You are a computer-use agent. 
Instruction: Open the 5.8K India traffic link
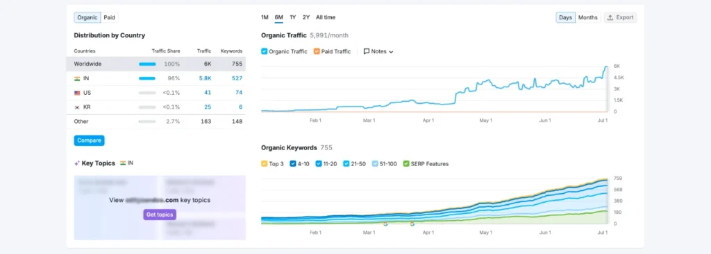click(x=205, y=79)
